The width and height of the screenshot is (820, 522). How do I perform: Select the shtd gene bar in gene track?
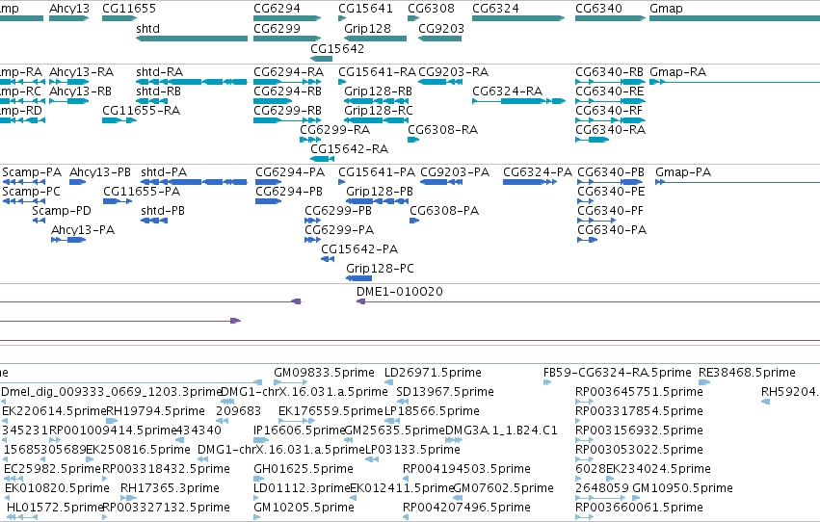tap(192, 39)
